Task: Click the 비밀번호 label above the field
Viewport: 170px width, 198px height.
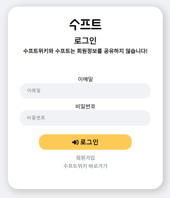Action: coord(85,106)
